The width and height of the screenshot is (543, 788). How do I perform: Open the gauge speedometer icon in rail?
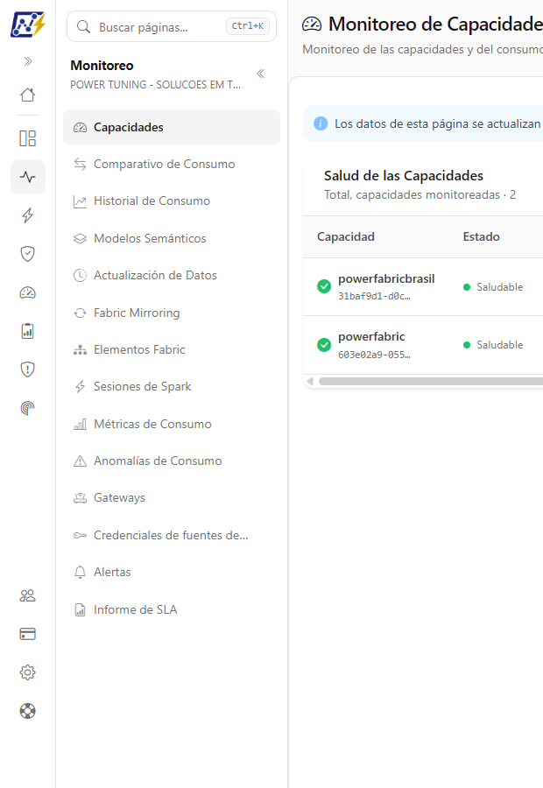coord(28,292)
